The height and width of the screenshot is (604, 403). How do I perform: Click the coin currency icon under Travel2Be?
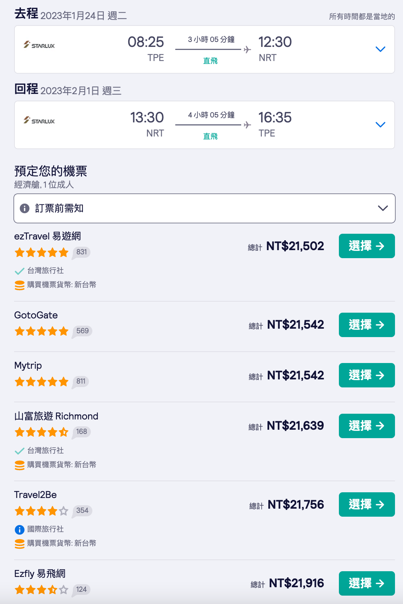pos(19,544)
